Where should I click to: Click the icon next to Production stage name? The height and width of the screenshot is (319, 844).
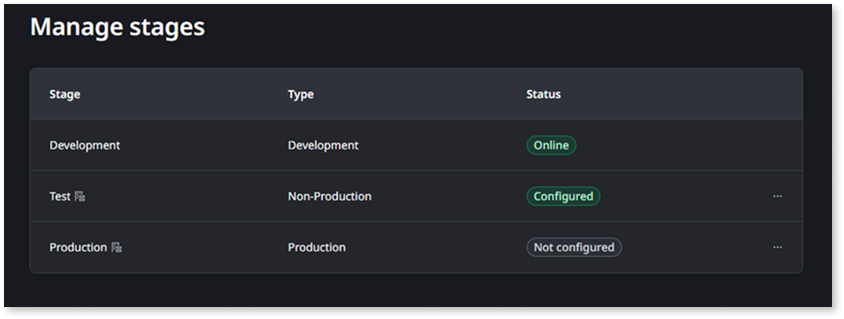pos(116,247)
